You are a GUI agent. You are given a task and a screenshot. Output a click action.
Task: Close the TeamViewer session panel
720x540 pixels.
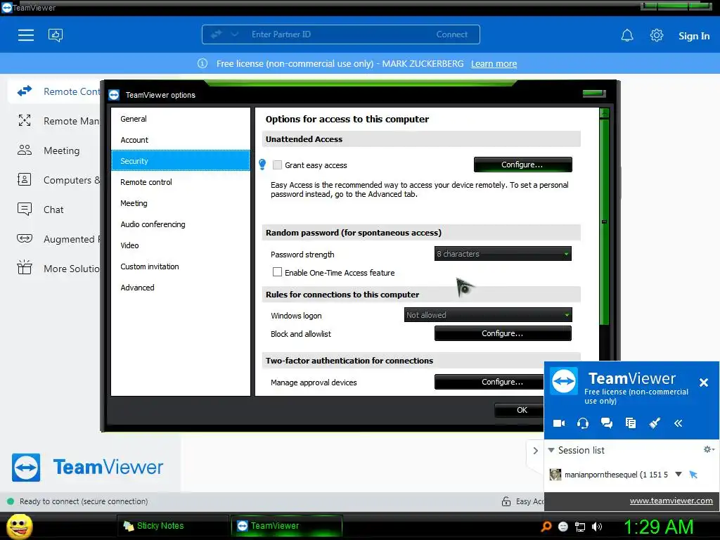[x=703, y=382]
